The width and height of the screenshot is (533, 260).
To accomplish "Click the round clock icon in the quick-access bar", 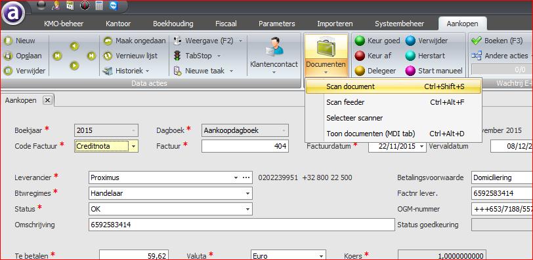I will tap(85, 5).
